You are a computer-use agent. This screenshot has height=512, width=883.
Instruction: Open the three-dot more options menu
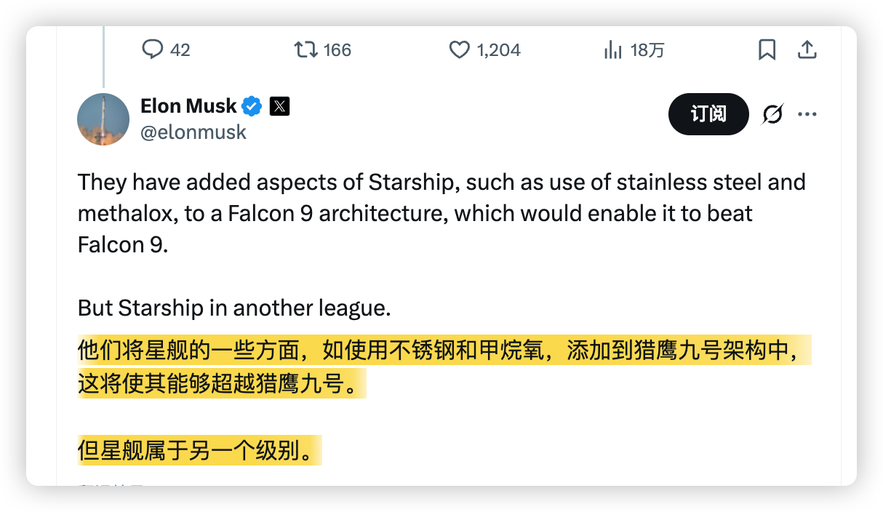pyautogui.click(x=807, y=114)
